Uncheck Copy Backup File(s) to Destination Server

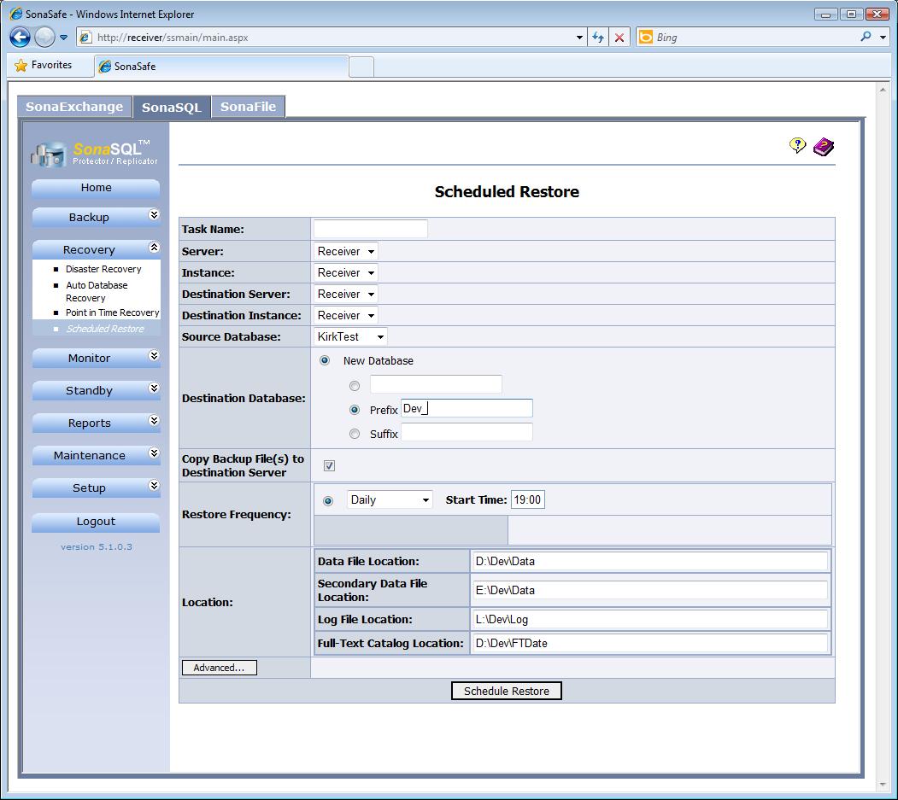[x=329, y=465]
